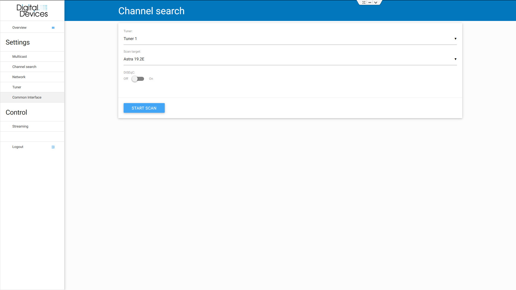This screenshot has height=290, width=516.
Task: Open the Streaming control page
Action: tap(20, 126)
